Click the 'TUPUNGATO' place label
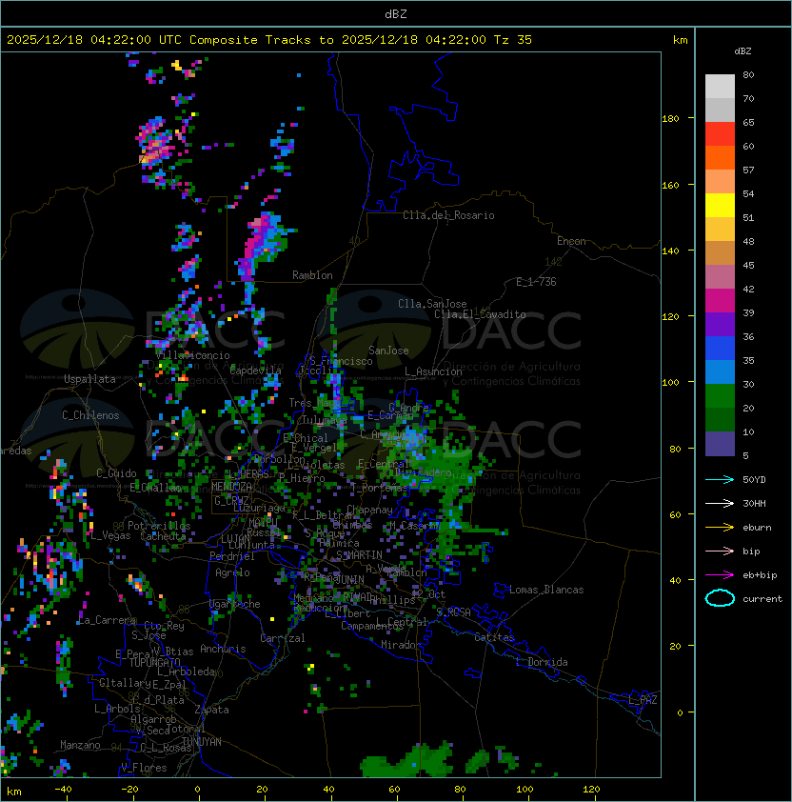The height and width of the screenshot is (802, 792). pos(154,663)
